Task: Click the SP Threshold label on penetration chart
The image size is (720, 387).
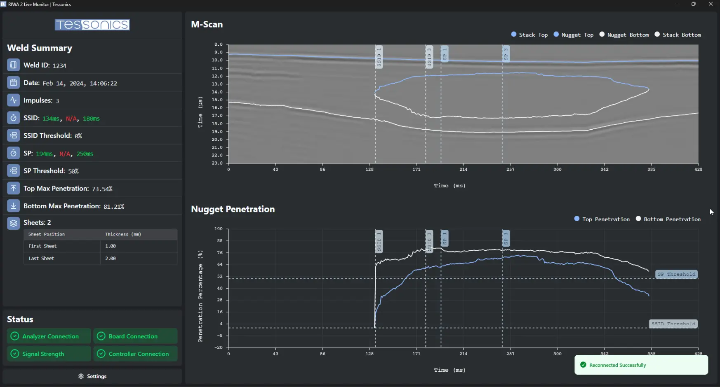Action: [676, 275]
